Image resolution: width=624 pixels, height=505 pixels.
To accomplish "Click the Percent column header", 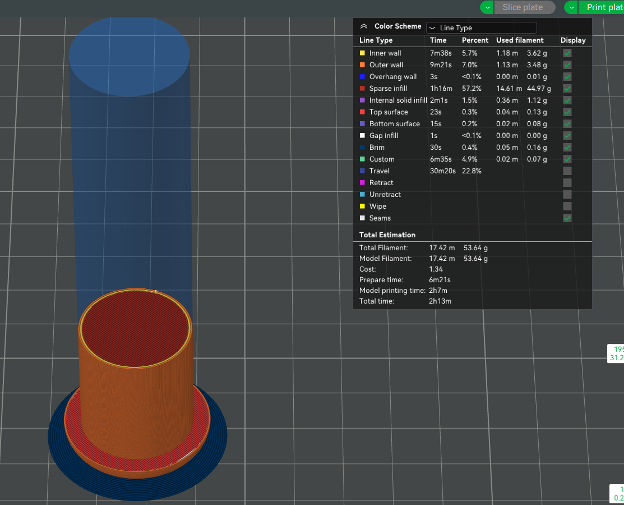I will click(475, 40).
